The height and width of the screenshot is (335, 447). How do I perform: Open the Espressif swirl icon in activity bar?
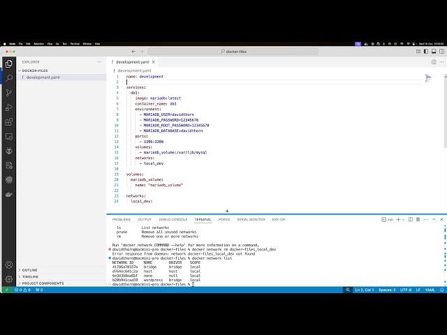pyautogui.click(x=9, y=180)
